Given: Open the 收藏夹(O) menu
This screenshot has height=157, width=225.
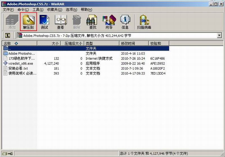Looking at the screenshot, I should (x=55, y=10).
